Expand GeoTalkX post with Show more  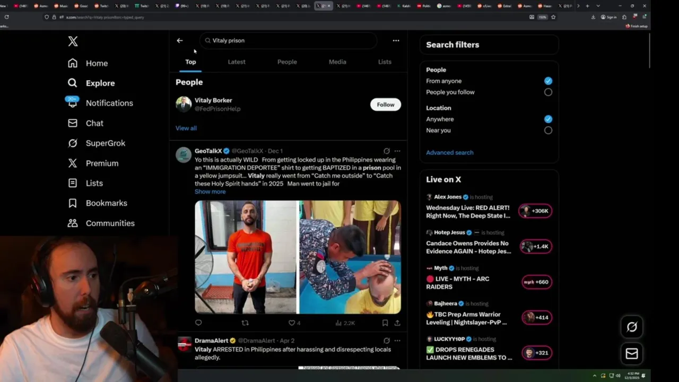[210, 192]
